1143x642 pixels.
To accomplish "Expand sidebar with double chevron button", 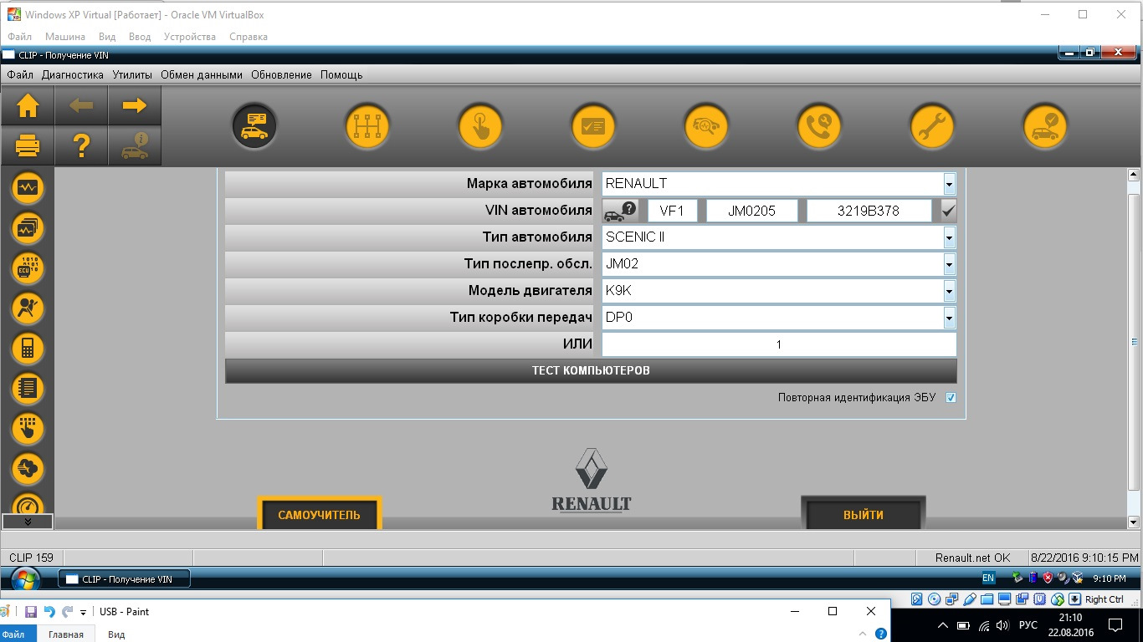I will [28, 522].
